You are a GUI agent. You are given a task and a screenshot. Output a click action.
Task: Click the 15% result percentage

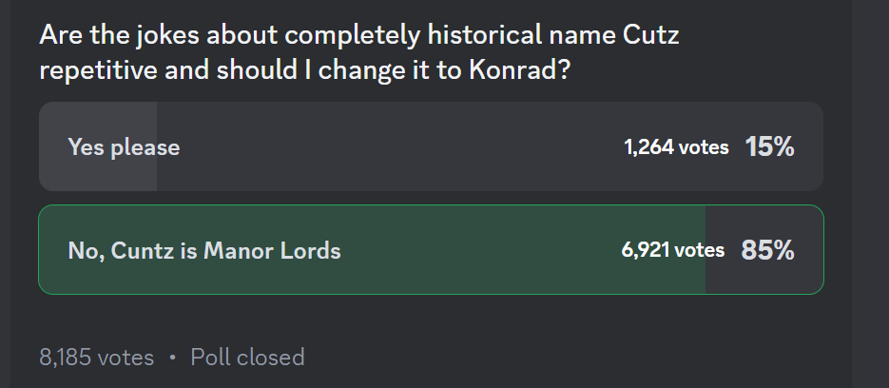[x=769, y=147]
